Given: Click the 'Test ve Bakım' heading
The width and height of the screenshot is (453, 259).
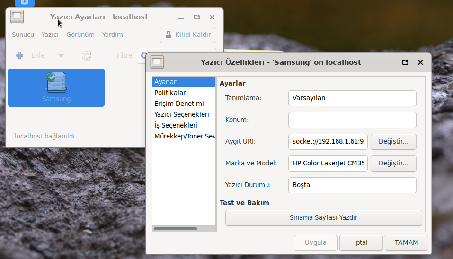Looking at the screenshot, I should pos(244,203).
